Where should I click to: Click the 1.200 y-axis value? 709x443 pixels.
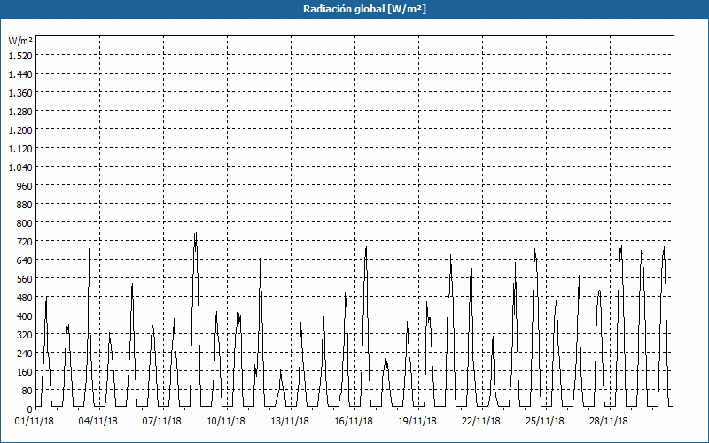click(x=20, y=129)
